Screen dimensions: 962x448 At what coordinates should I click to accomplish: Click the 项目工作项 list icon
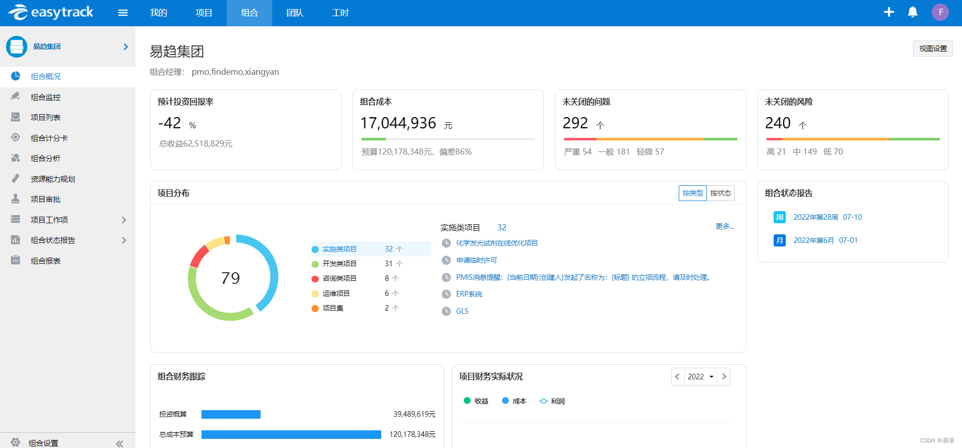click(16, 219)
